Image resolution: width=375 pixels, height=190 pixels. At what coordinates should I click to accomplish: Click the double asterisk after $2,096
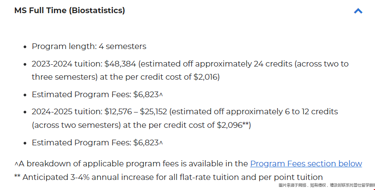coord(246,124)
